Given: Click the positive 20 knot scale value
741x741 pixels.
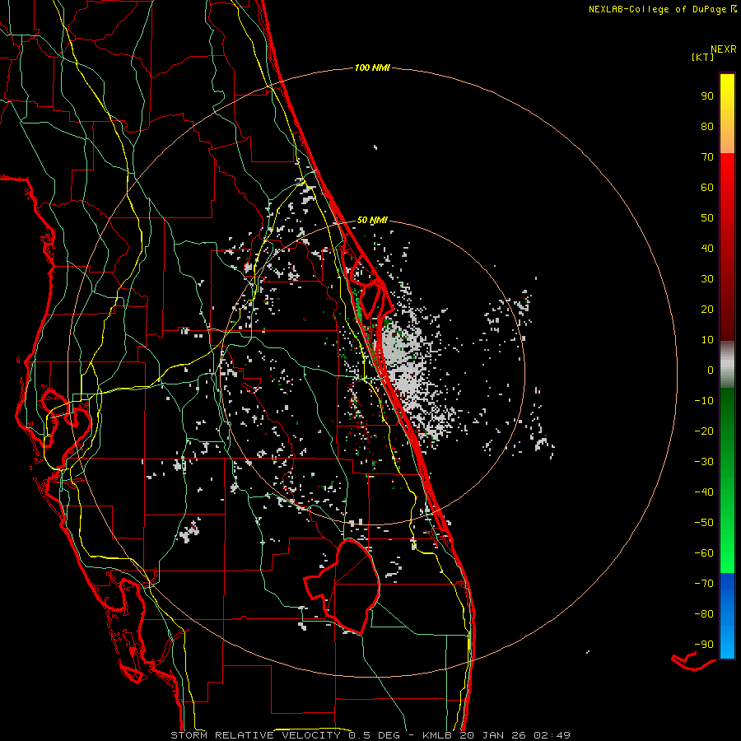Looking at the screenshot, I should [x=707, y=309].
